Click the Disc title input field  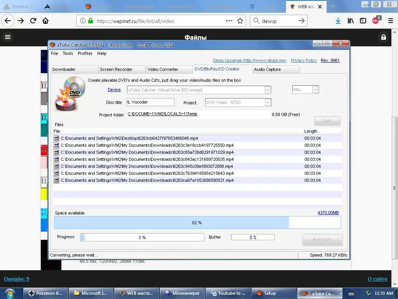[x=150, y=102]
